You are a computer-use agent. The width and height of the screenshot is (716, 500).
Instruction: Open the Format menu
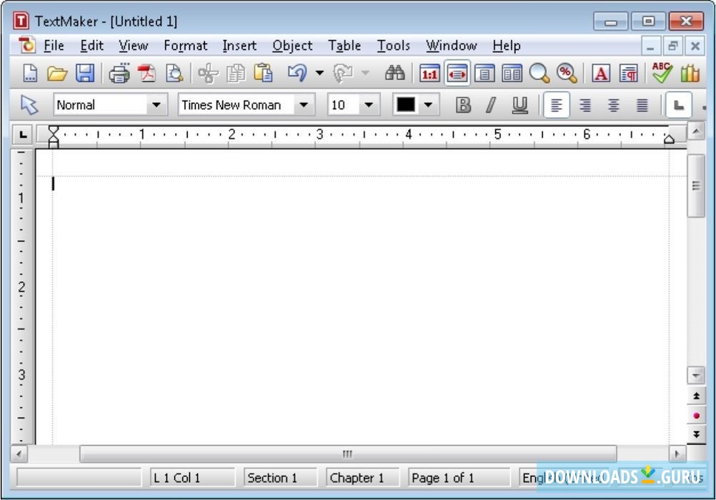185,46
